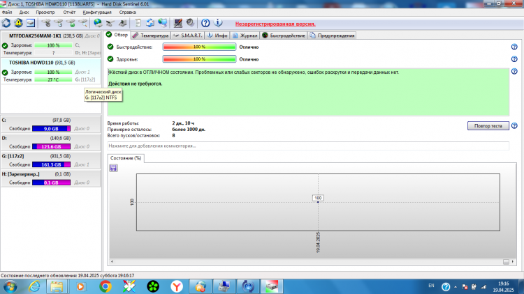Click help icon beside Здоровье bar
Screen dimensions: 524x294
pyautogui.click(x=514, y=59)
